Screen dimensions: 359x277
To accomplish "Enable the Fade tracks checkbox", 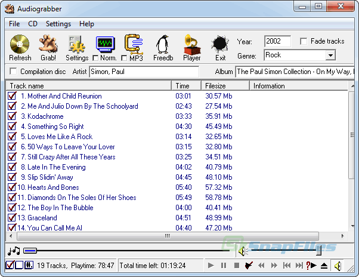I will coord(304,41).
